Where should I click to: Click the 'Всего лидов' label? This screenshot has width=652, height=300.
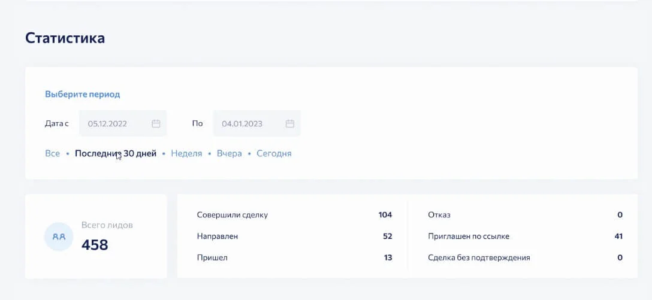pyautogui.click(x=107, y=225)
